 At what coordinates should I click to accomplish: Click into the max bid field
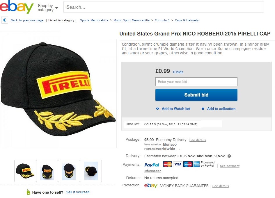(x=196, y=82)
